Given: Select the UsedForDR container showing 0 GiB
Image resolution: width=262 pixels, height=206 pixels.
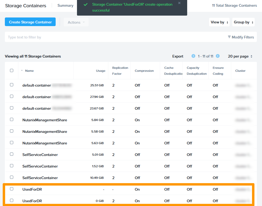Looking at the screenshot, I should (x=12, y=200).
